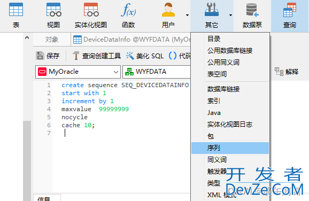Open the 查询 (Query) toolbar icon
Screen dimensions: 309x201
pyautogui.click(x=290, y=16)
